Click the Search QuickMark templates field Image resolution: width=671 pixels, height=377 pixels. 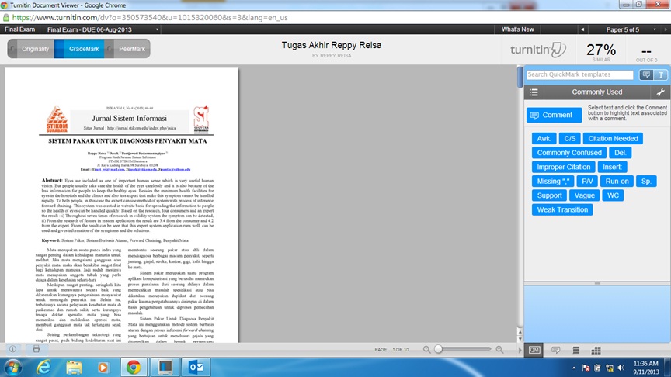click(579, 75)
